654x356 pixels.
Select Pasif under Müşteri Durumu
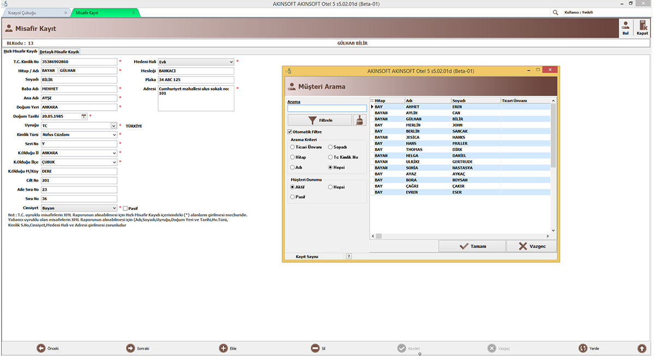click(293, 197)
